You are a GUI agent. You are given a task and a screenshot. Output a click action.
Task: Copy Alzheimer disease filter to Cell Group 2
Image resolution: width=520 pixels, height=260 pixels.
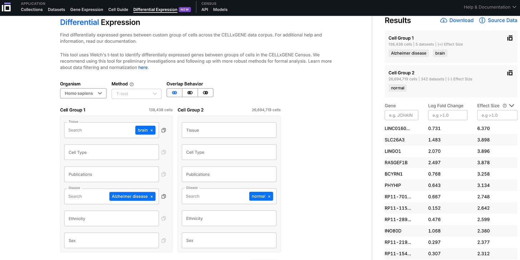164,196
